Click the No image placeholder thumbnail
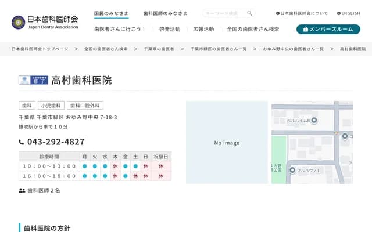Viewport: 372px width, 232px height. click(226, 143)
